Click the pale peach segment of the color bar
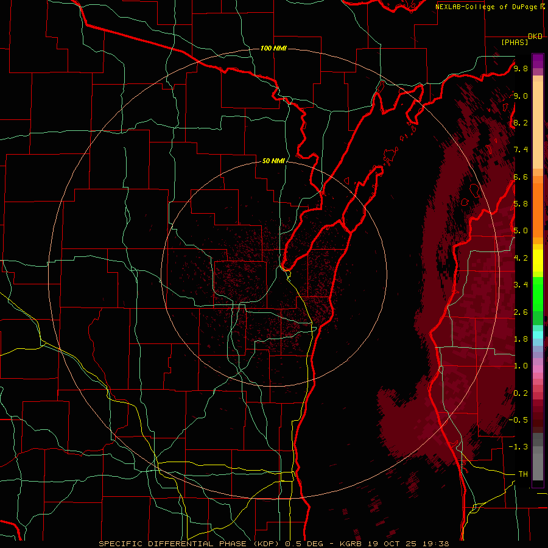548x548 pixels. point(538,125)
